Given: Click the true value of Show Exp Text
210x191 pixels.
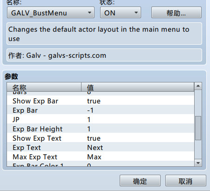Looking at the screenshot, I should tap(94, 138).
